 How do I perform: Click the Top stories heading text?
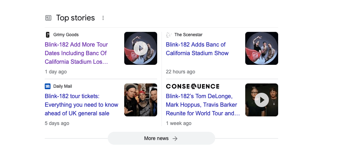[x=76, y=18]
